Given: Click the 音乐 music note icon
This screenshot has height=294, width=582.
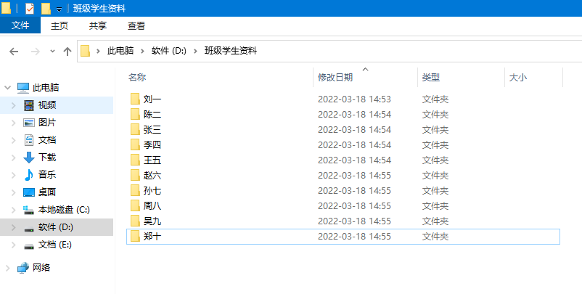Looking at the screenshot, I should pyautogui.click(x=29, y=175).
